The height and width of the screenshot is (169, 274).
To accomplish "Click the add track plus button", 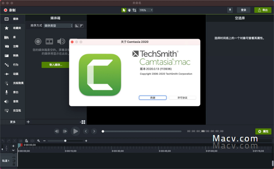I will [x=13, y=146].
